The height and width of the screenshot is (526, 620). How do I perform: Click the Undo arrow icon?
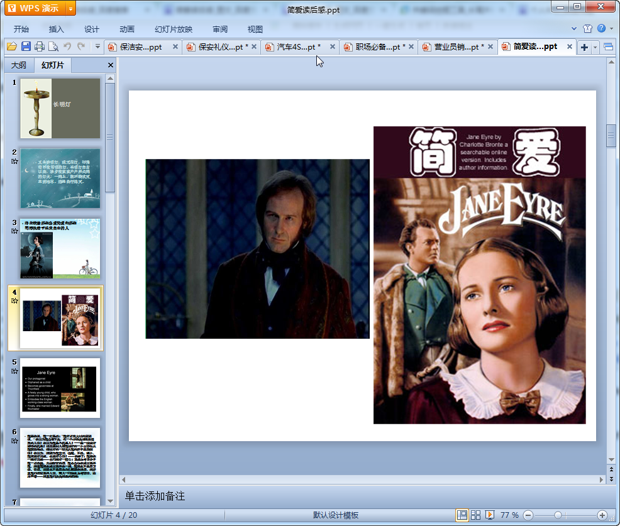tap(67, 47)
